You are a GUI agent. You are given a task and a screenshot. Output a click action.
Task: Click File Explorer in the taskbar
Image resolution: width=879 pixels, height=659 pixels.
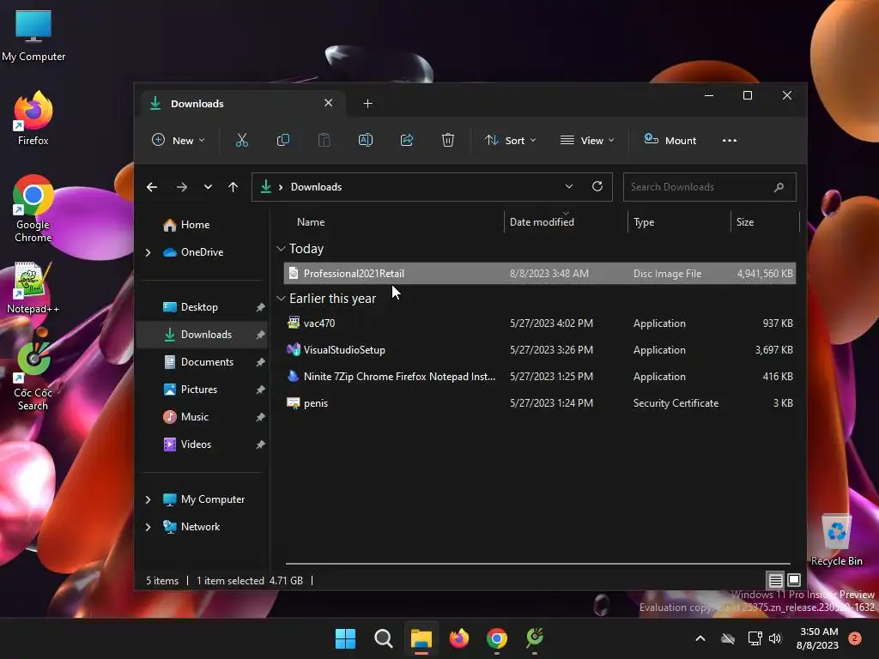(x=421, y=638)
